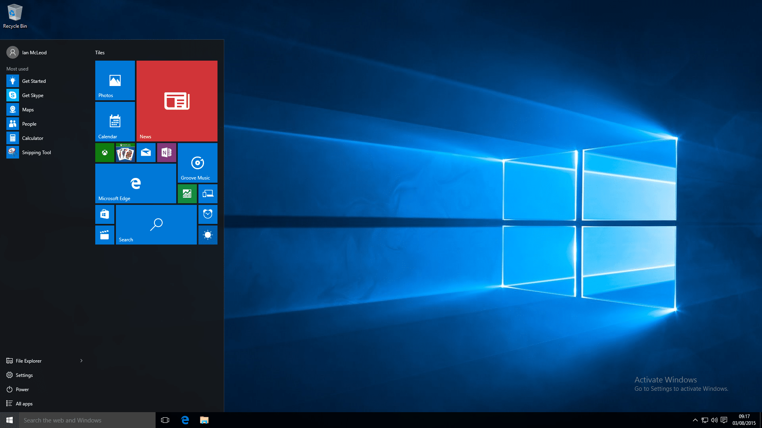Open Maps from the most used list
This screenshot has height=428, width=762.
coord(29,109)
